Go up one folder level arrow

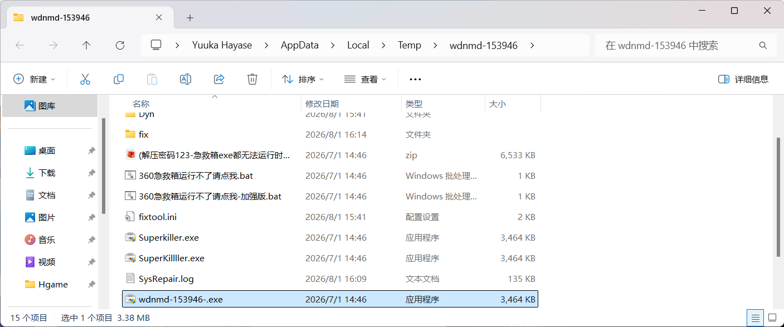[86, 45]
